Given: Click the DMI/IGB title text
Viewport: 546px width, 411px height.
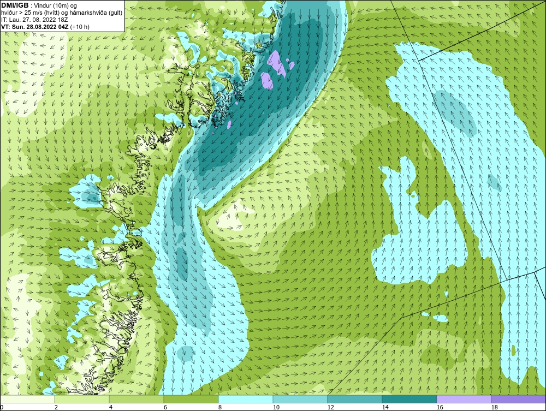Looking at the screenshot, I should (15, 5).
